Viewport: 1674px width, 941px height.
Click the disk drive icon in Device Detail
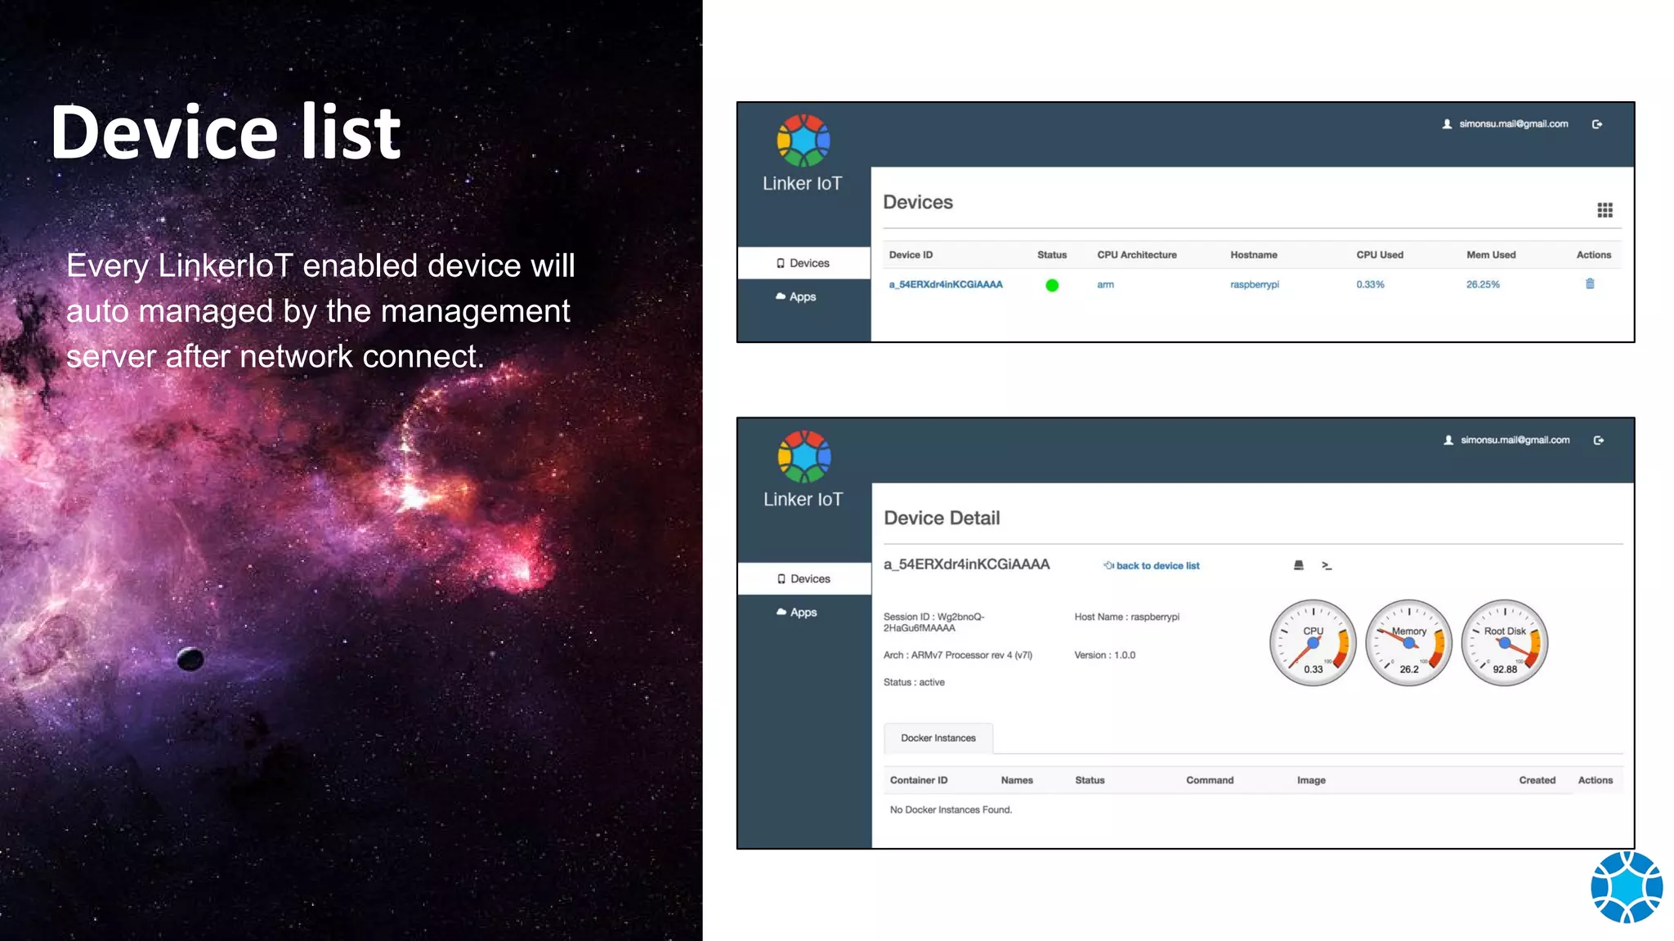[x=1299, y=565]
